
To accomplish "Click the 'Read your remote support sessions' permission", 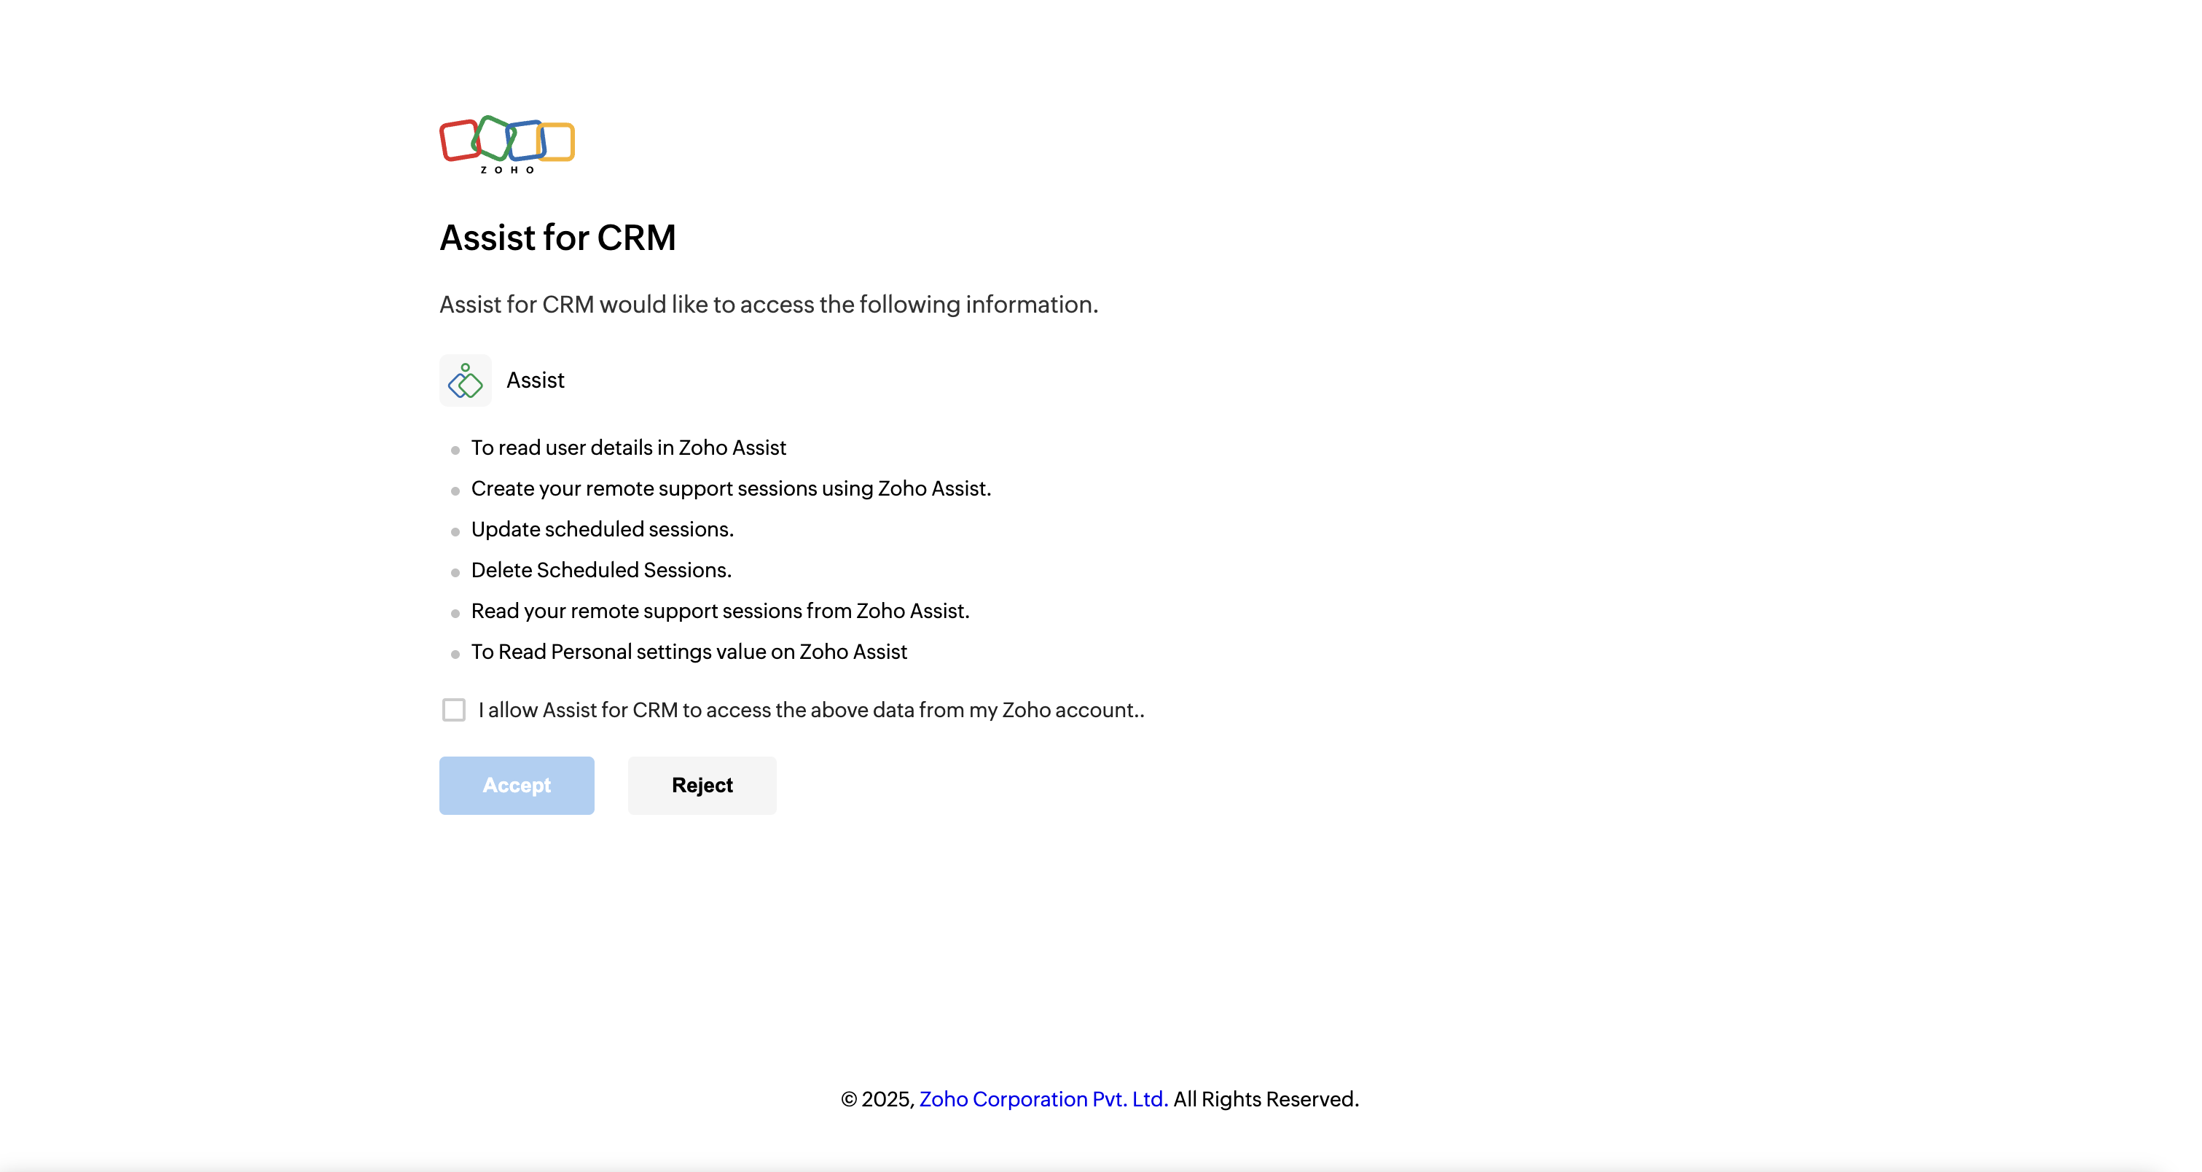I will pos(720,612).
